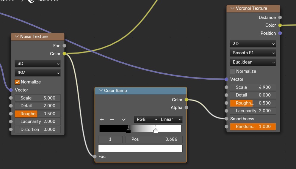The image size is (296, 169).
Task: Remove the active color stop
Action: coord(112,119)
